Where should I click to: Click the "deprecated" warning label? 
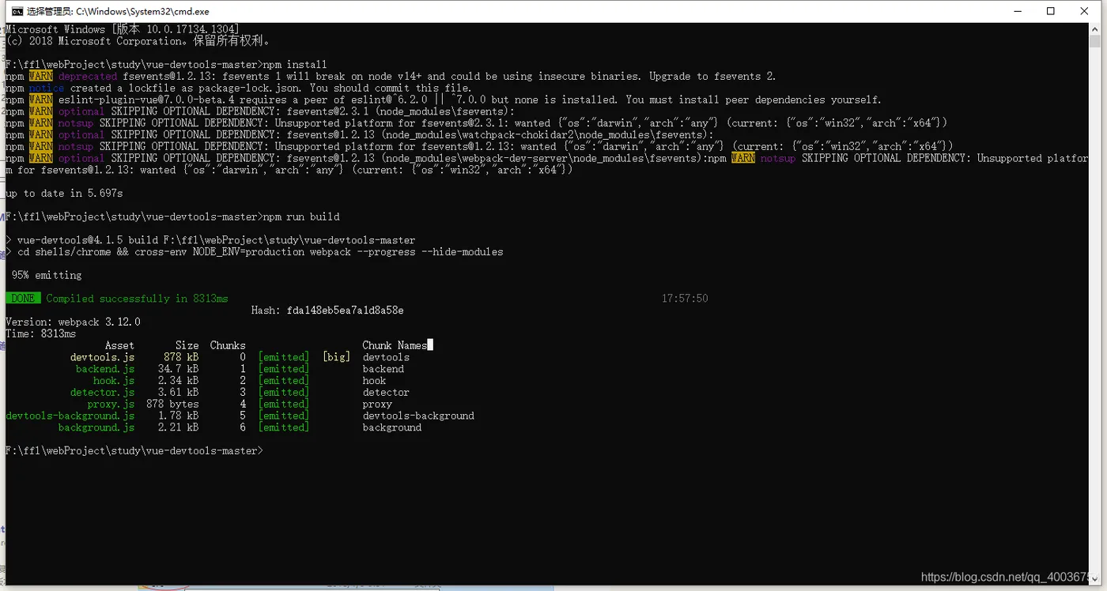pos(87,77)
